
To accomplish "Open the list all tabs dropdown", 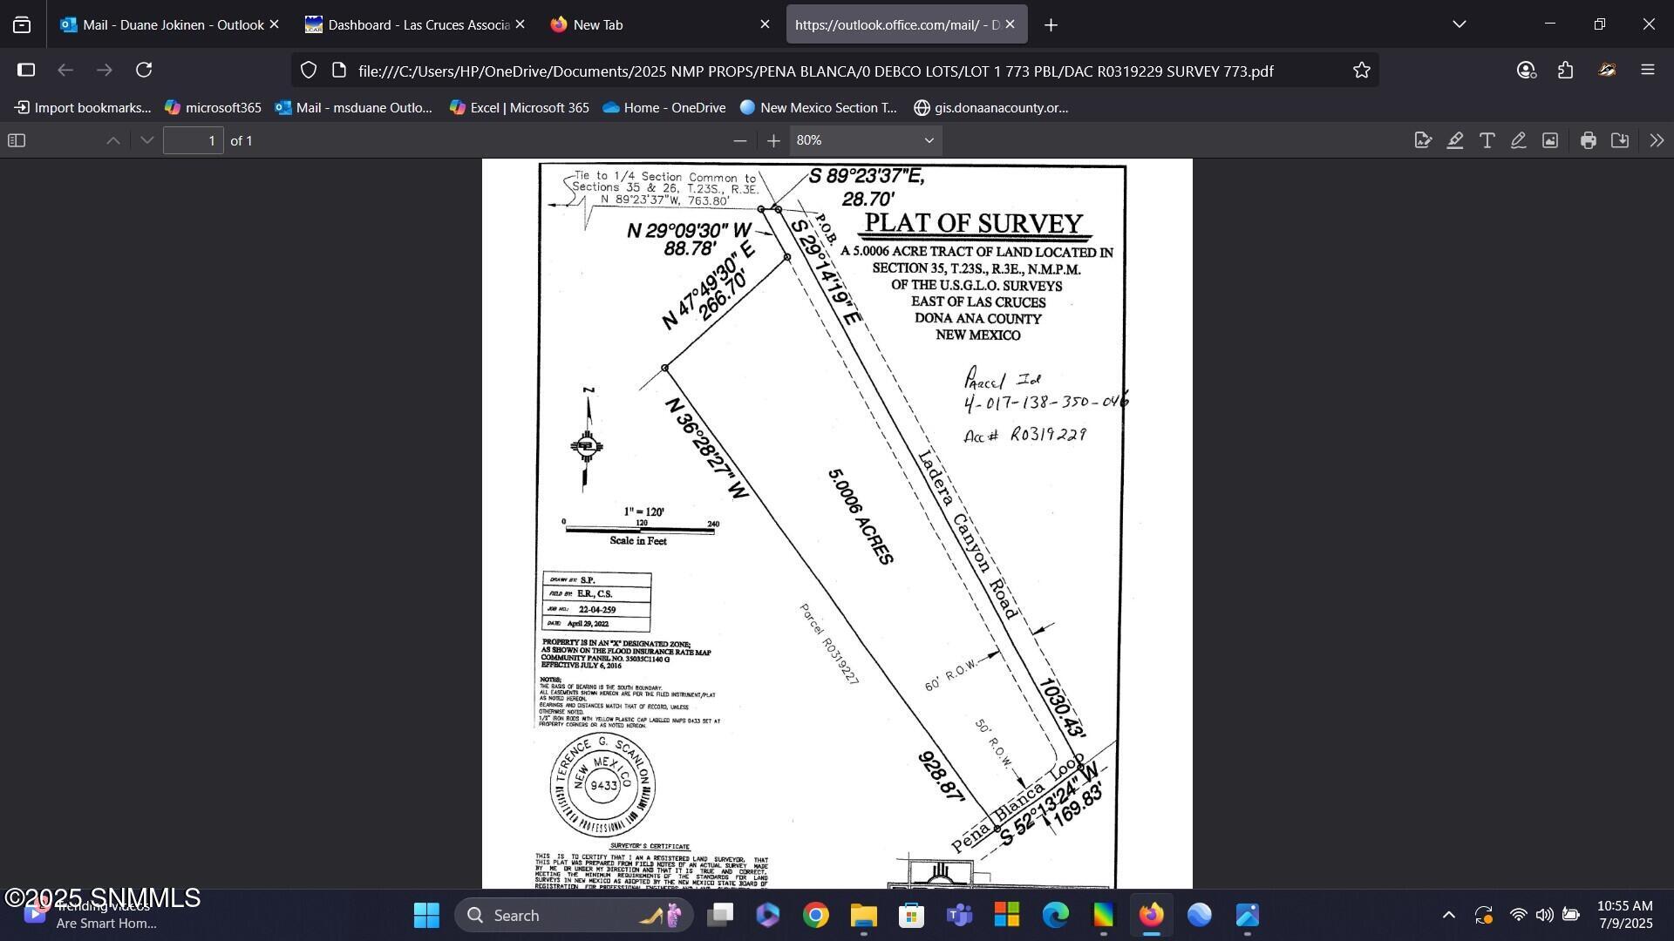I will coord(1460,24).
